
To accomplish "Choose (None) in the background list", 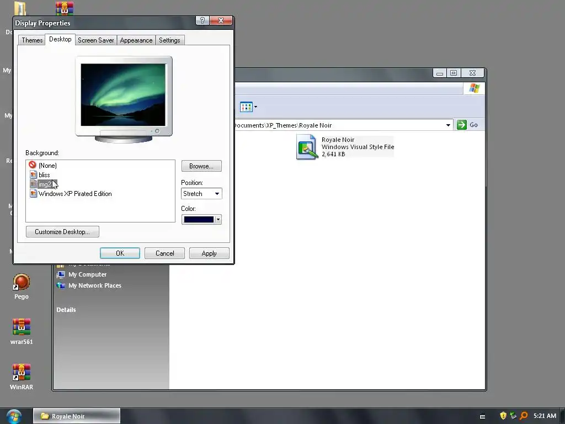I will coord(47,166).
